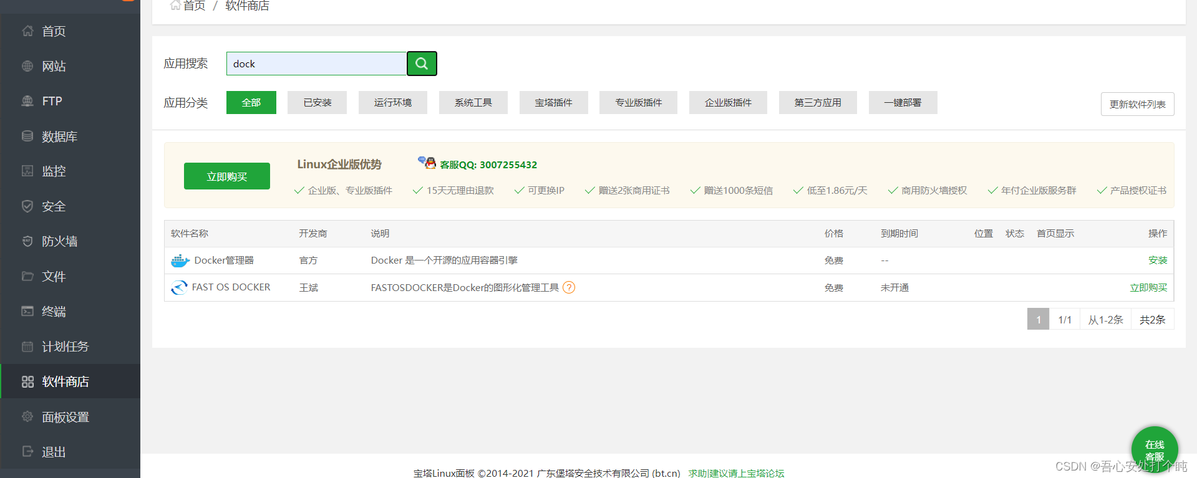Install Docker管理器 via 安装 link
The height and width of the screenshot is (478, 1197).
[x=1158, y=260]
